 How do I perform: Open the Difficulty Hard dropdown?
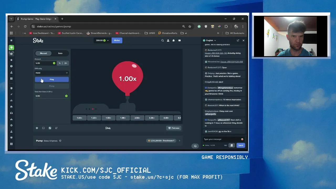[52, 73]
